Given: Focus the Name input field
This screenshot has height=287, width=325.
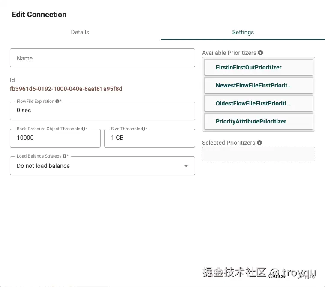Looking at the screenshot, I should tap(102, 58).
